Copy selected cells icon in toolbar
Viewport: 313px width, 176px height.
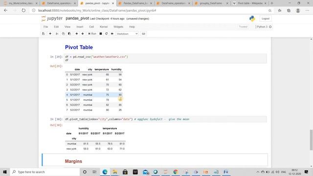click(63, 34)
